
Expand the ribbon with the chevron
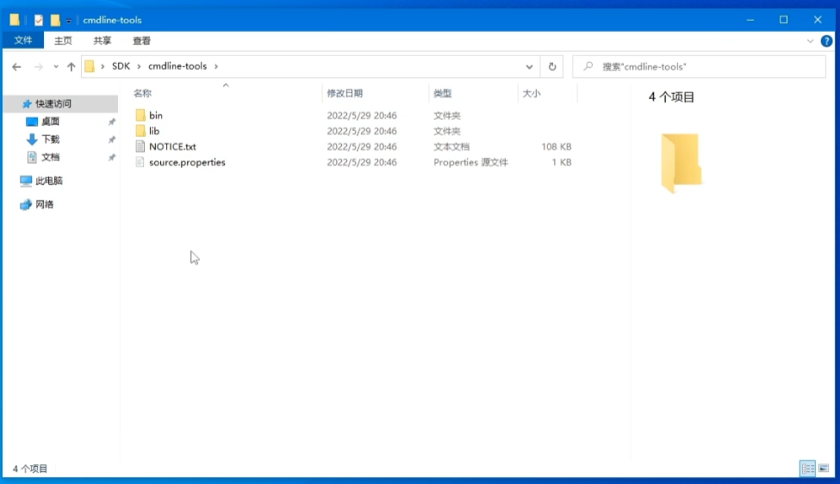click(x=810, y=41)
